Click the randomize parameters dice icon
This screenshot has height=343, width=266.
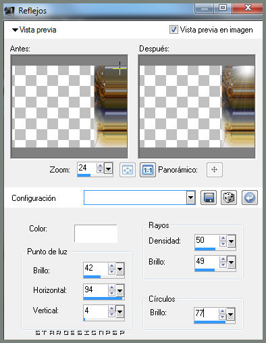[x=229, y=198]
